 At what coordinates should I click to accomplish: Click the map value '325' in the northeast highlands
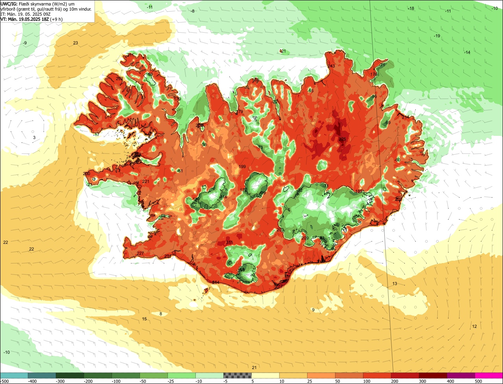343,139
